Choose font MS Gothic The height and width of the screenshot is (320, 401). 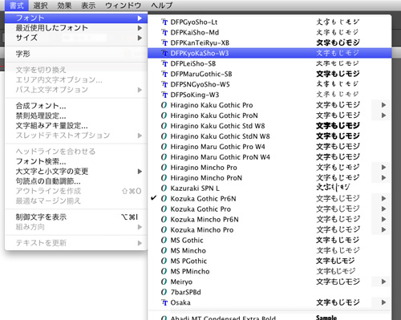[x=269, y=240]
